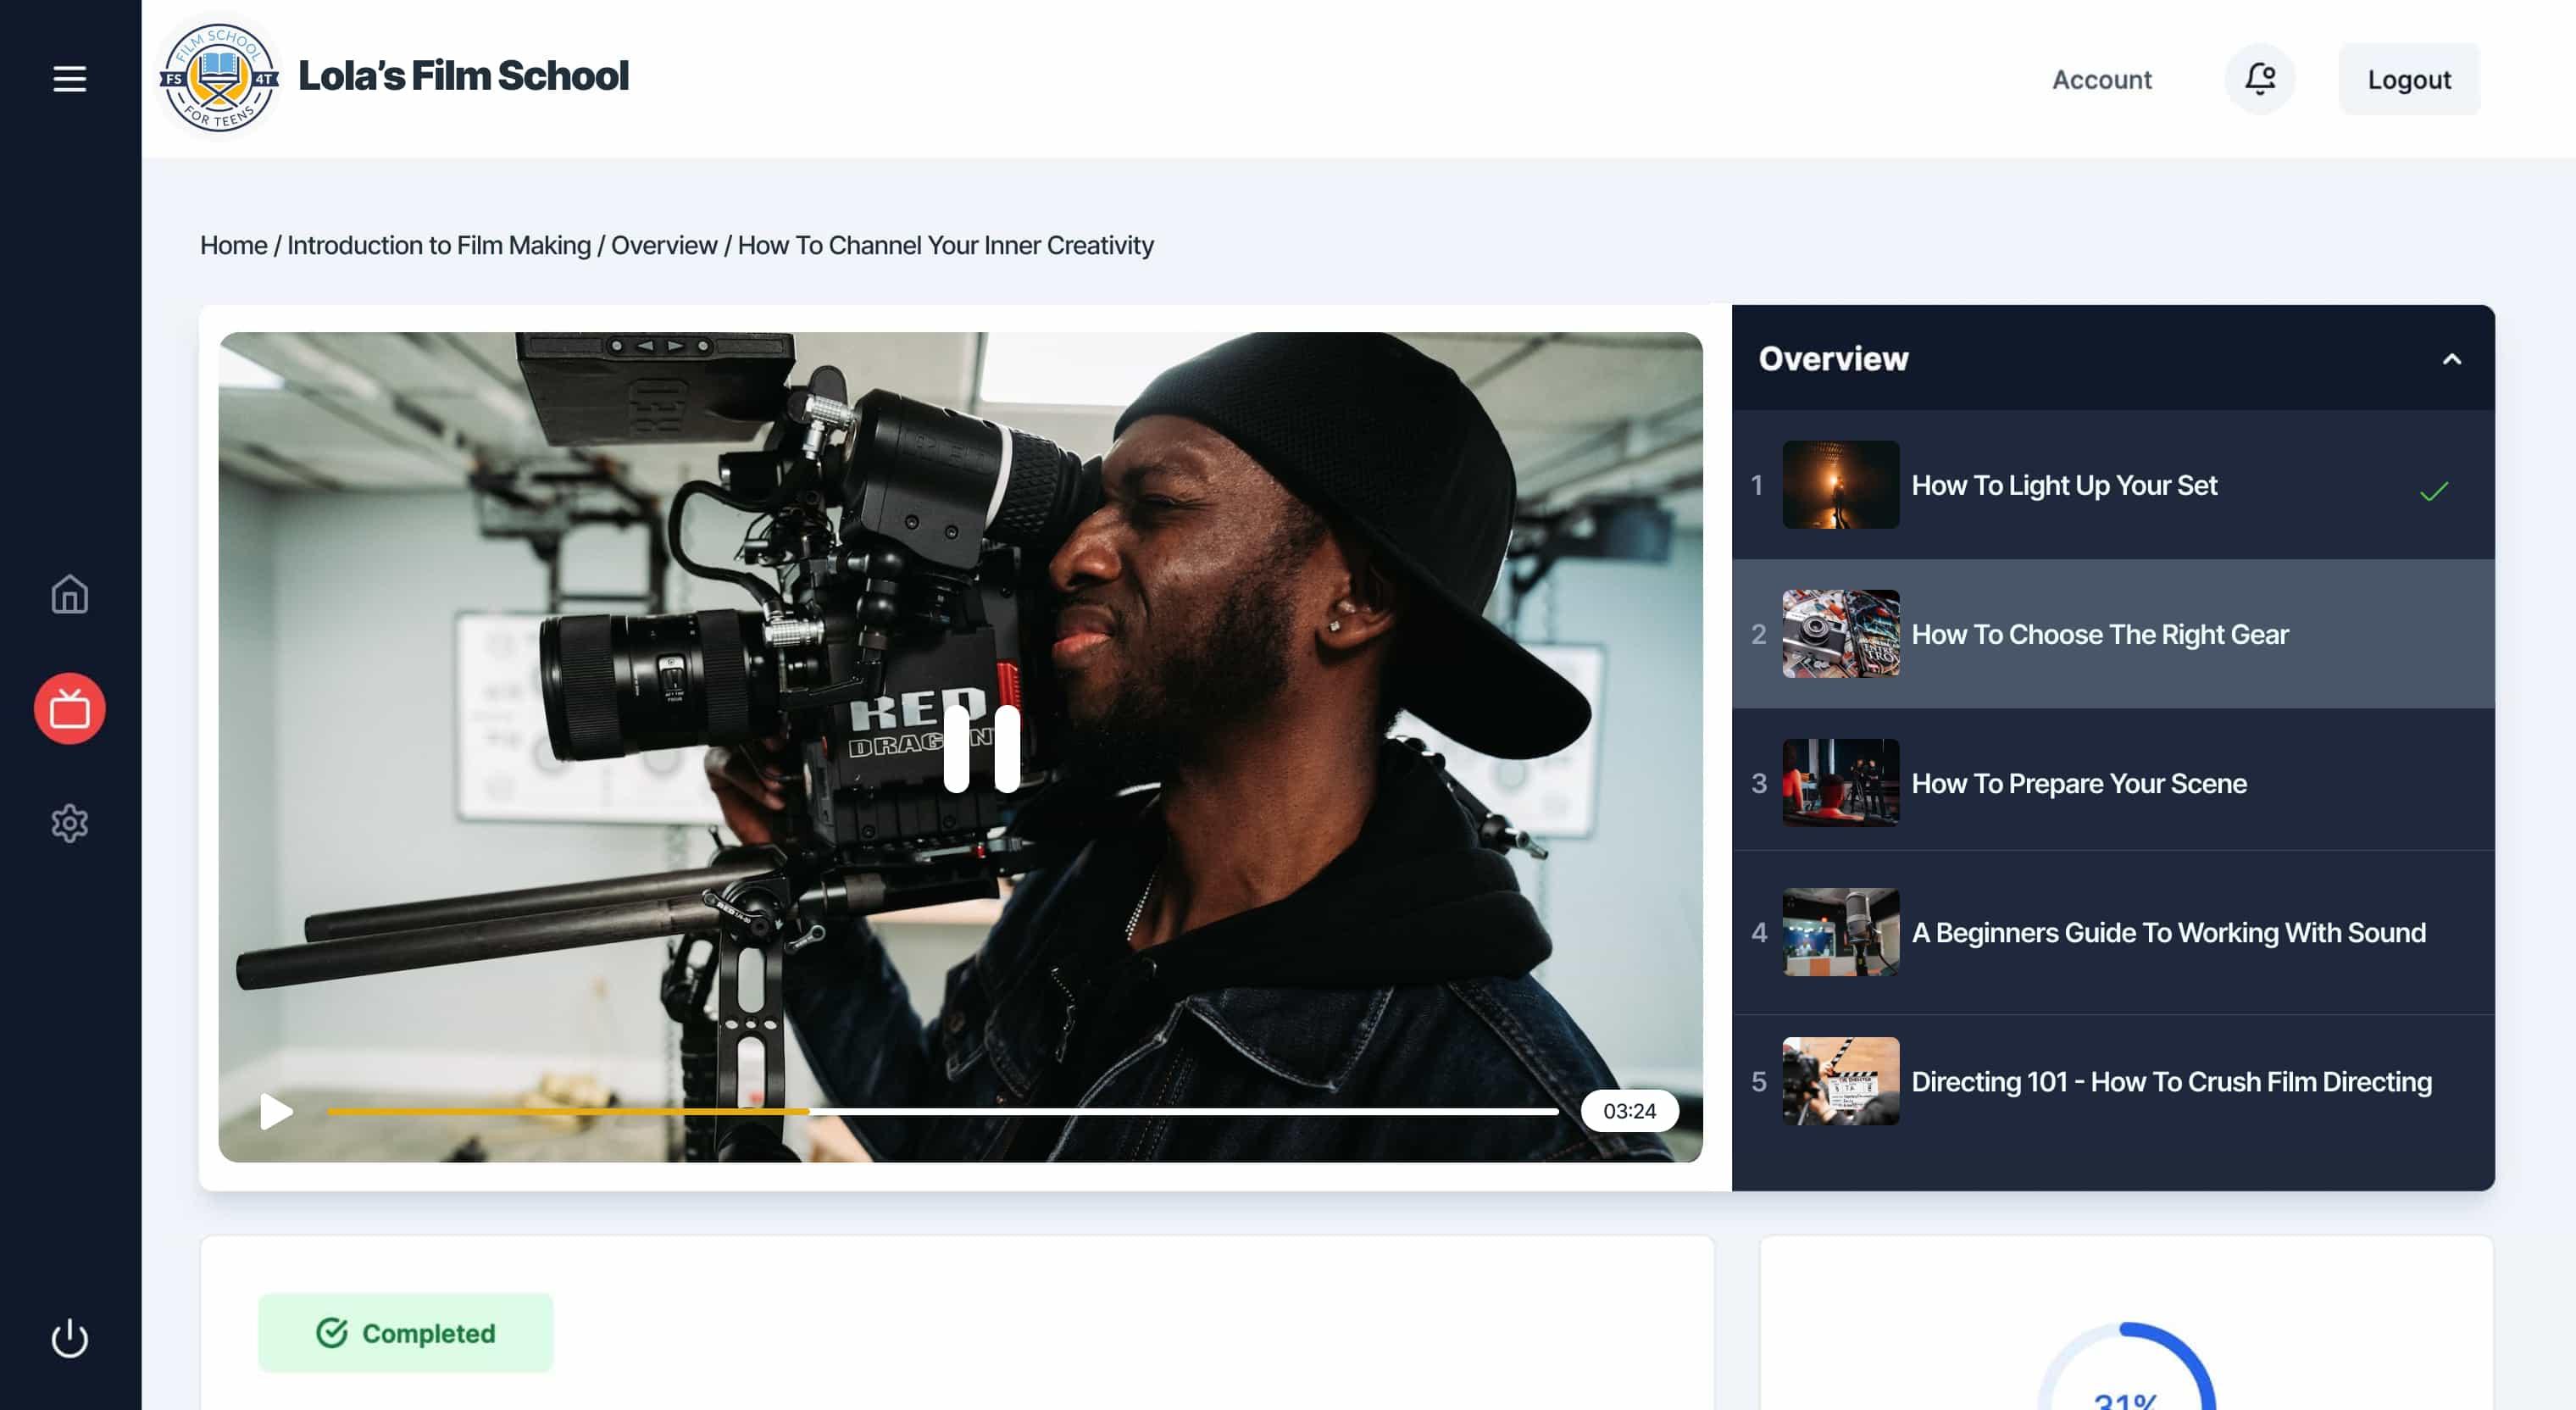Click the Completed status badge
The width and height of the screenshot is (2576, 1410).
pyautogui.click(x=405, y=1333)
